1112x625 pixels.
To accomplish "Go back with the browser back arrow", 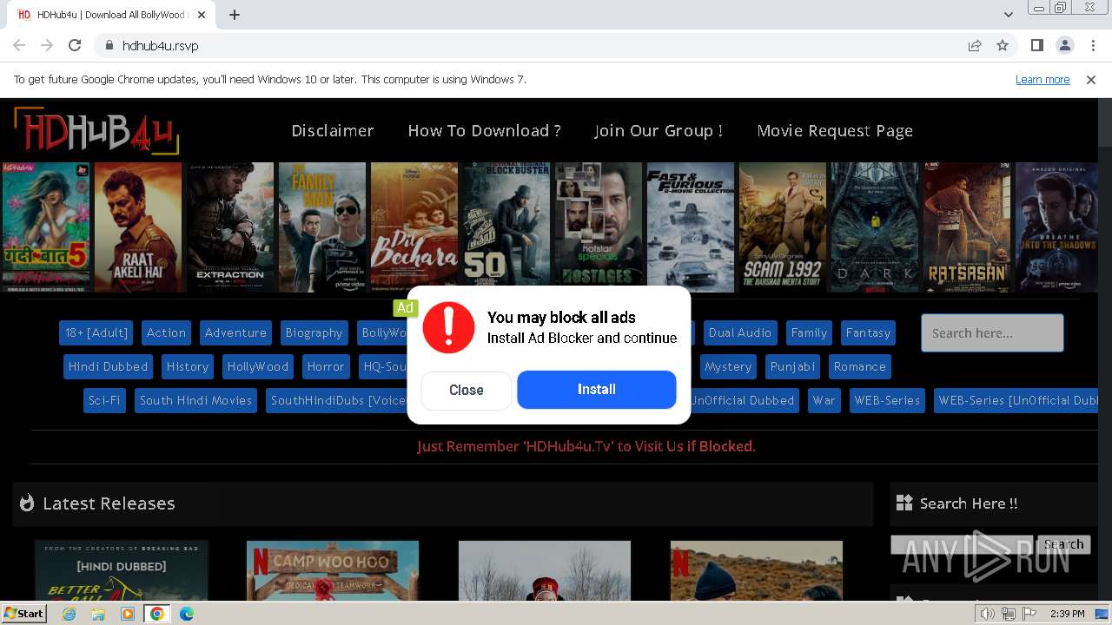I will click(x=19, y=45).
